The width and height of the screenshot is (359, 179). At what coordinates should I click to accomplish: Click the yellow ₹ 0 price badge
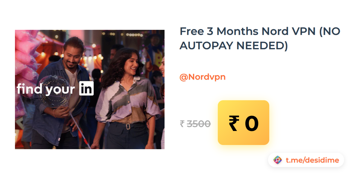pos(244,123)
